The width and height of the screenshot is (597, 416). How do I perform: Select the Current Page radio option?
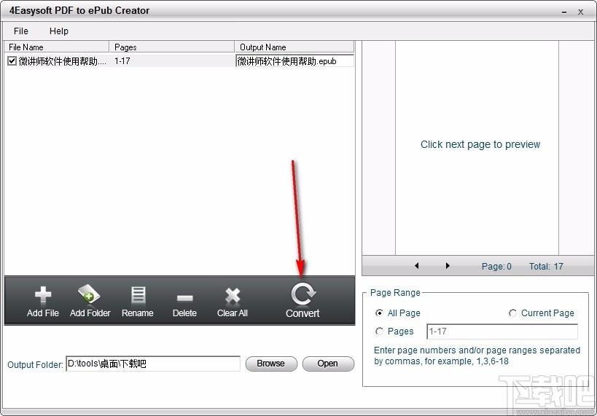tap(512, 313)
